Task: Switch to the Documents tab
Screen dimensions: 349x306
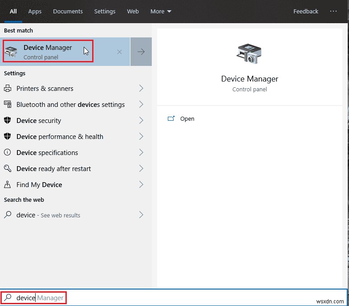Action: point(68,11)
